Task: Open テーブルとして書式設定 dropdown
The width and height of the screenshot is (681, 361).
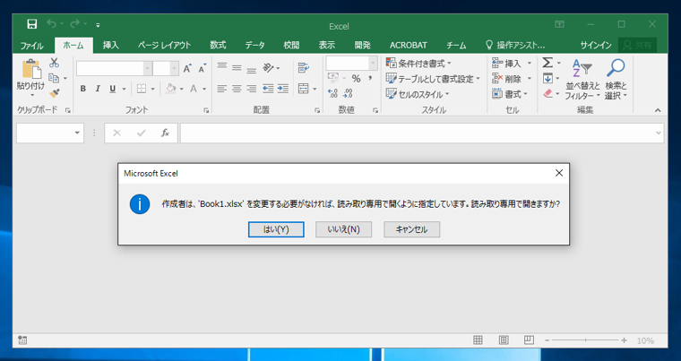Action: (433, 79)
